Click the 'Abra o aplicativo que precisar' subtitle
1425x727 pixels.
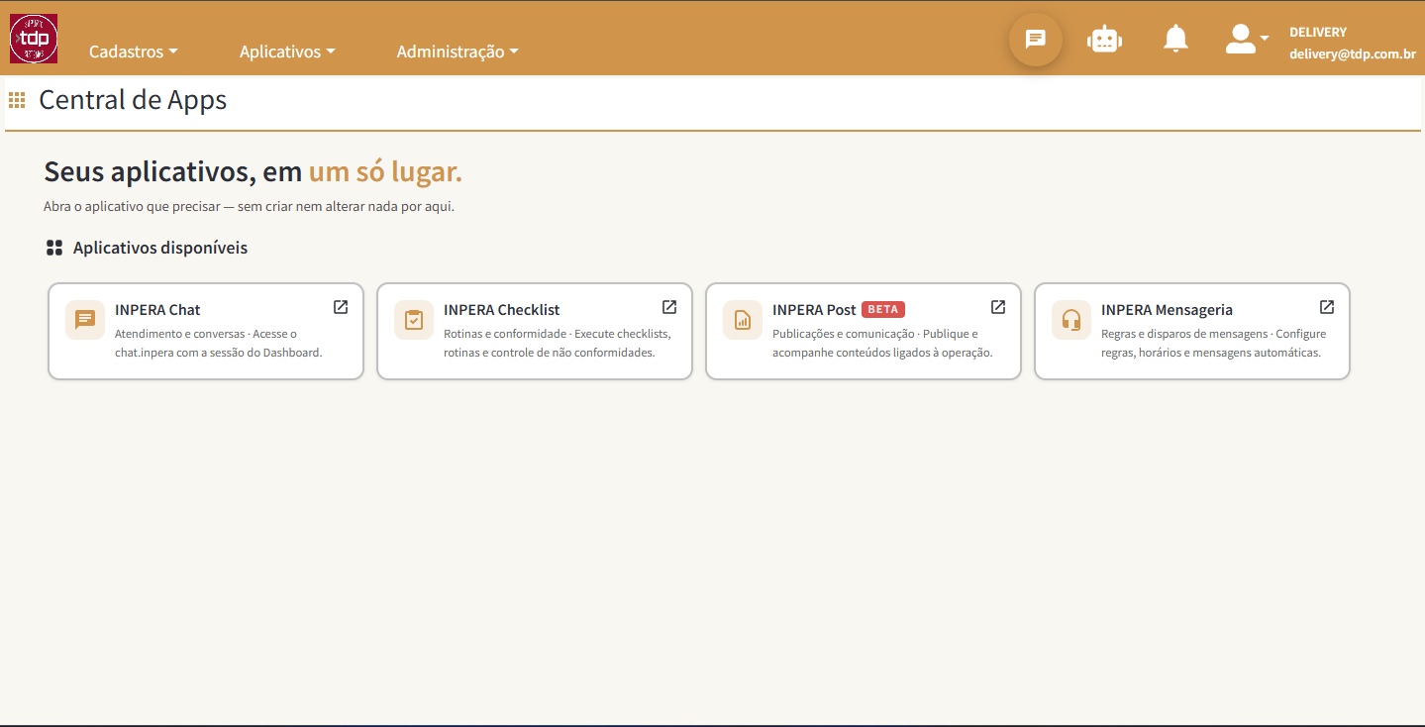click(250, 207)
